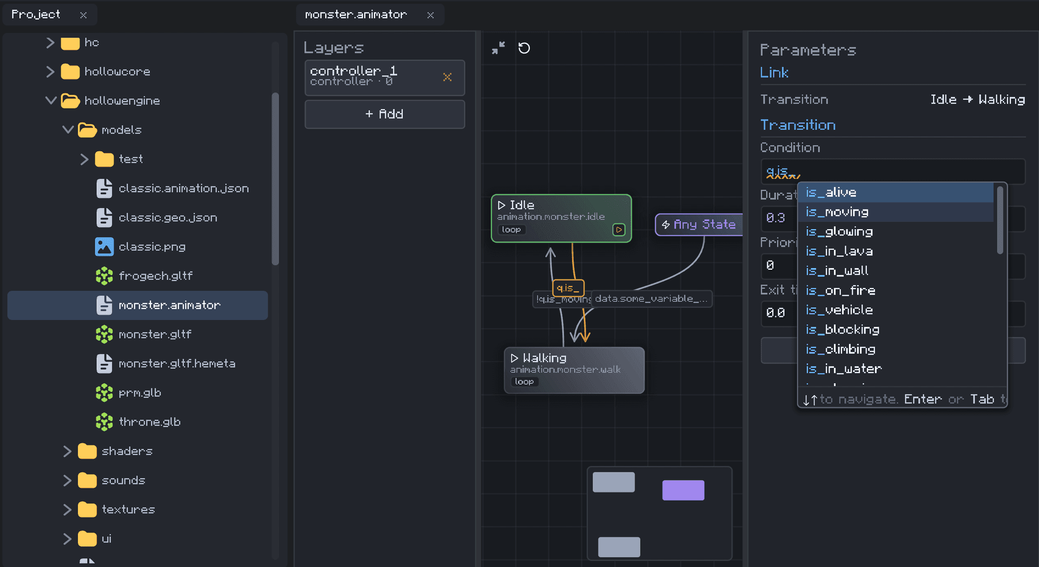1039x567 pixels.
Task: Choose is_moving from autocomplete list
Action: point(896,212)
